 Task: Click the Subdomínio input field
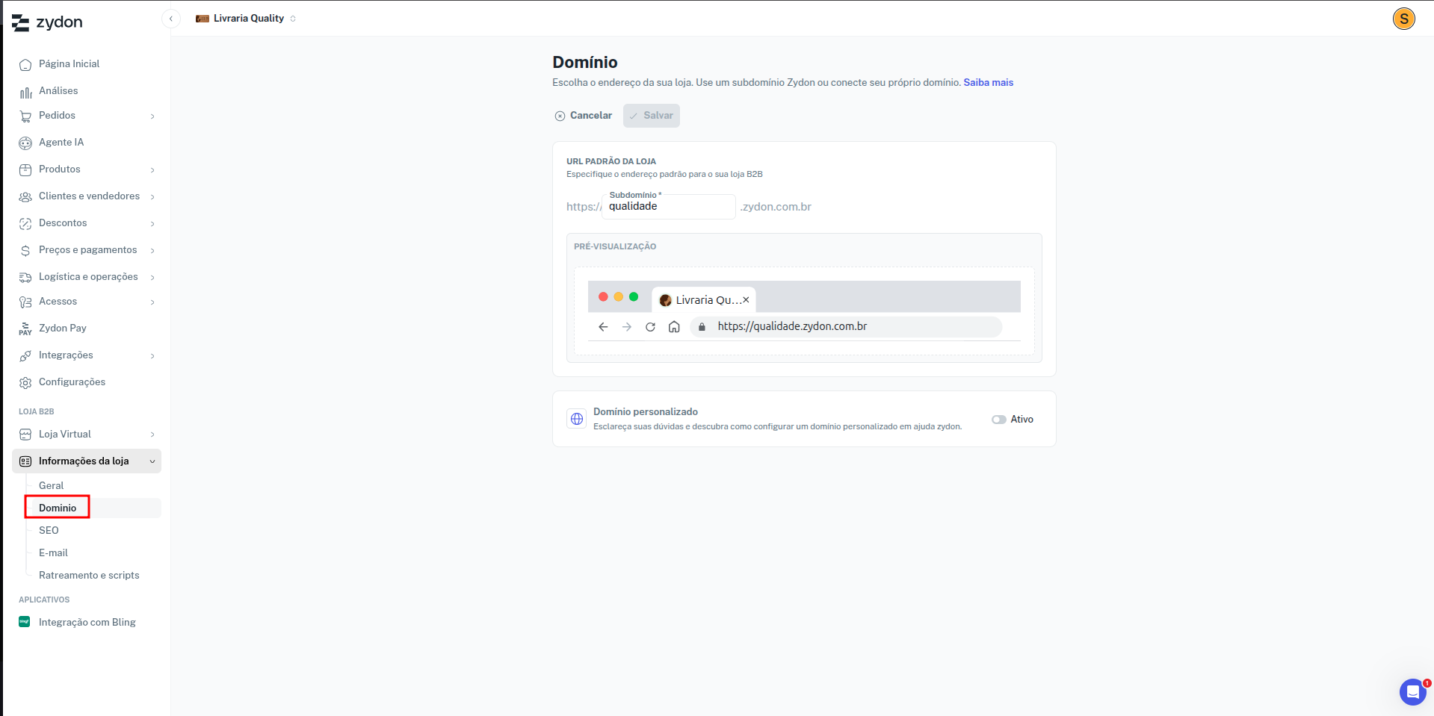(x=669, y=207)
